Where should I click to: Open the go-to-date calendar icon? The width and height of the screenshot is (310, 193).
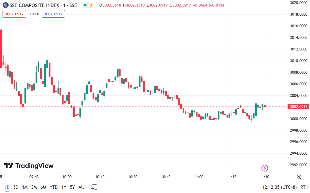[94, 187]
